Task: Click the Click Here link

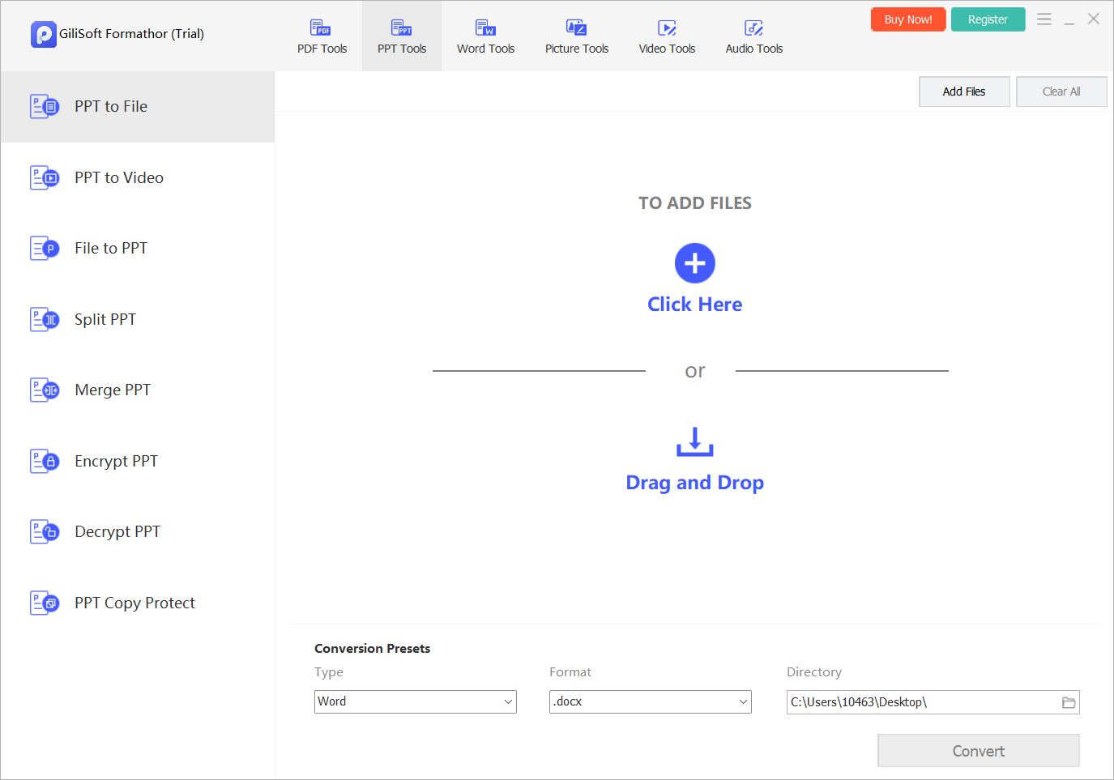Action: click(695, 305)
